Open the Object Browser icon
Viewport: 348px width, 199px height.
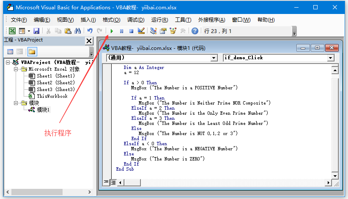(173, 31)
